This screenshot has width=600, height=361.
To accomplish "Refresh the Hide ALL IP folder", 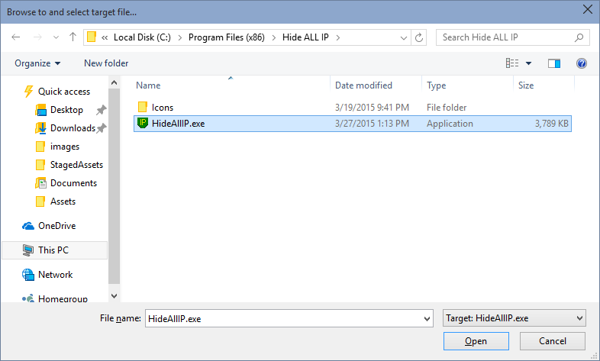I will pyautogui.click(x=419, y=37).
